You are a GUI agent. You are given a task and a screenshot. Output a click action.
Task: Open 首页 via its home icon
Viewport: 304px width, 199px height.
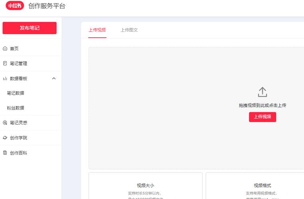[5, 49]
